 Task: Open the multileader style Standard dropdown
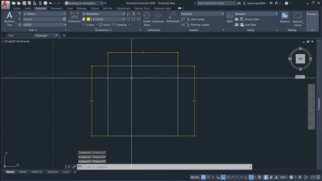[x=202, y=14]
